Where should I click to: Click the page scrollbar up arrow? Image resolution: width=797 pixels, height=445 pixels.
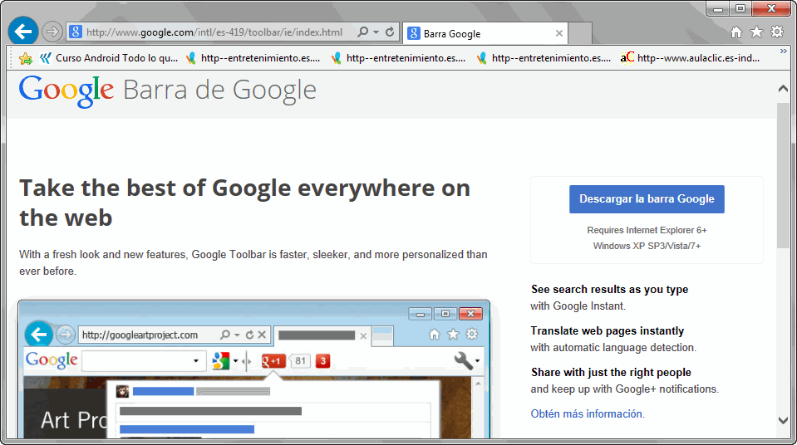click(x=783, y=89)
